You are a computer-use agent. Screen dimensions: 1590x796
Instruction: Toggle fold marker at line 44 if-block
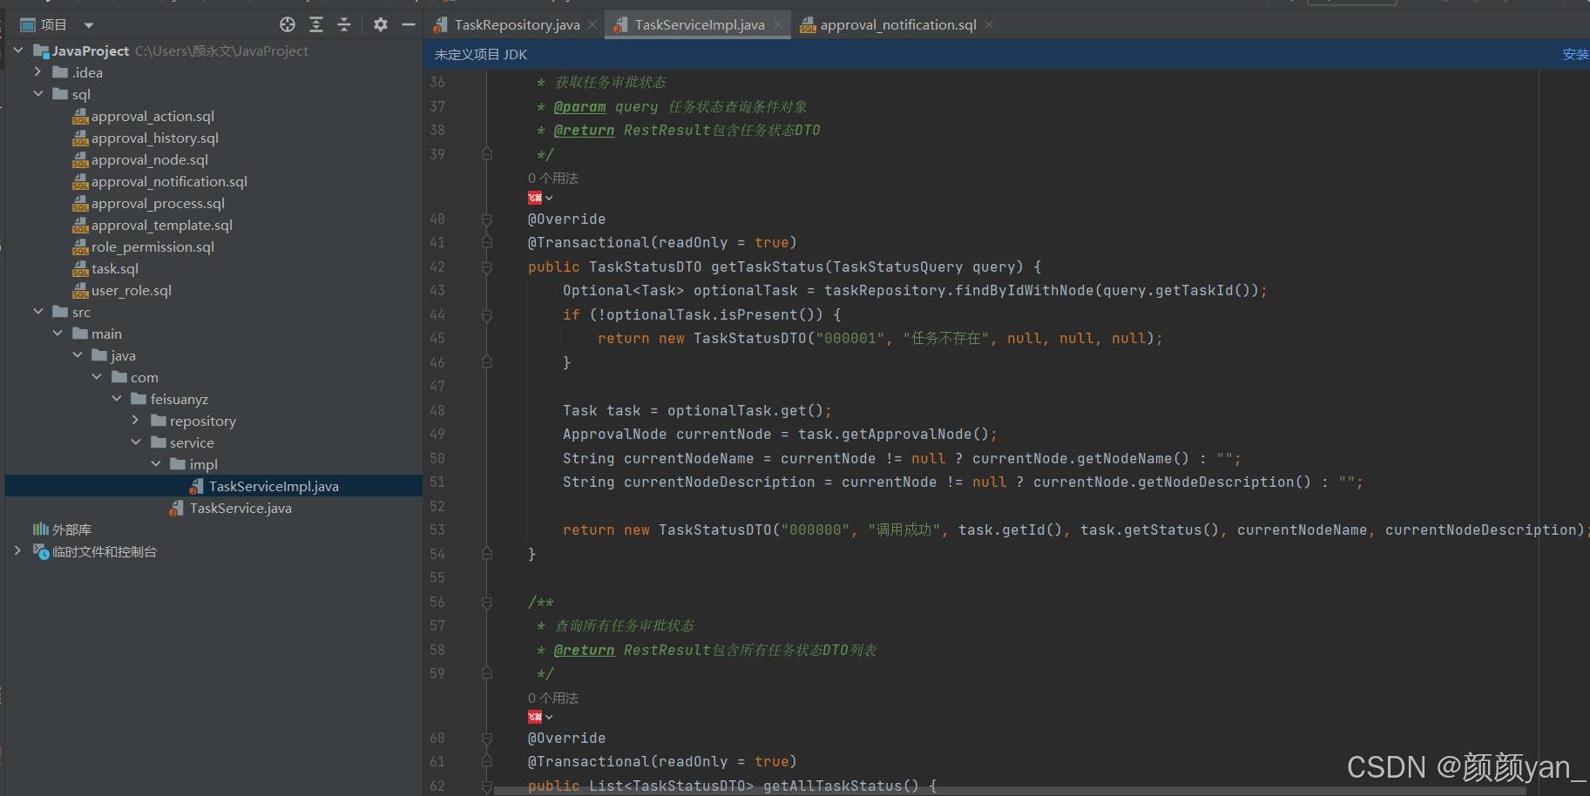coord(487,315)
